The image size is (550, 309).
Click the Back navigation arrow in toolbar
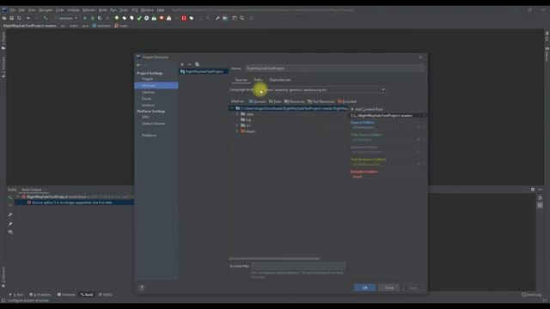(x=28, y=18)
